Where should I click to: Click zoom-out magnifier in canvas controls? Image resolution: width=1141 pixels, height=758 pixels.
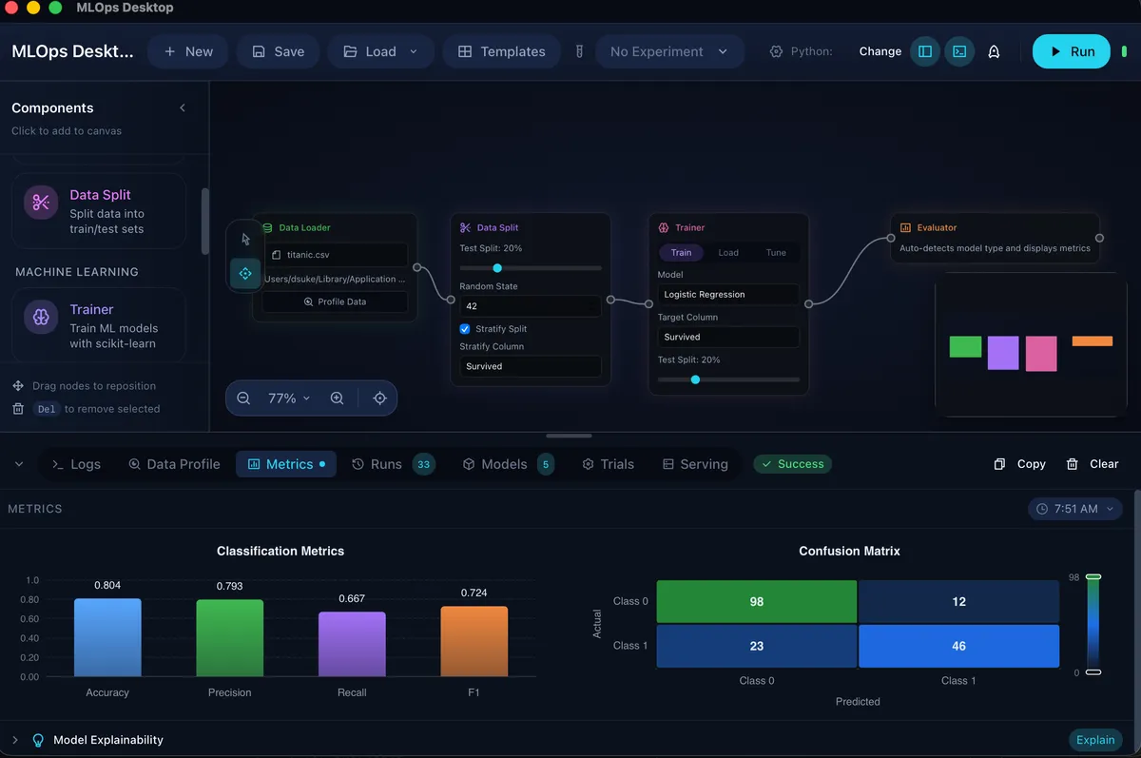coord(243,398)
